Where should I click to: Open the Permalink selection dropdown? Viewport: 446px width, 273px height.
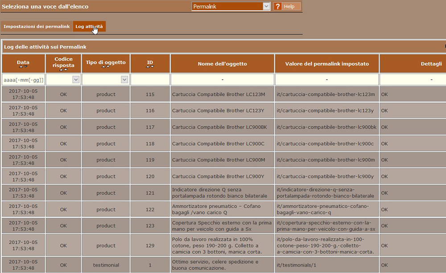coord(231,6)
